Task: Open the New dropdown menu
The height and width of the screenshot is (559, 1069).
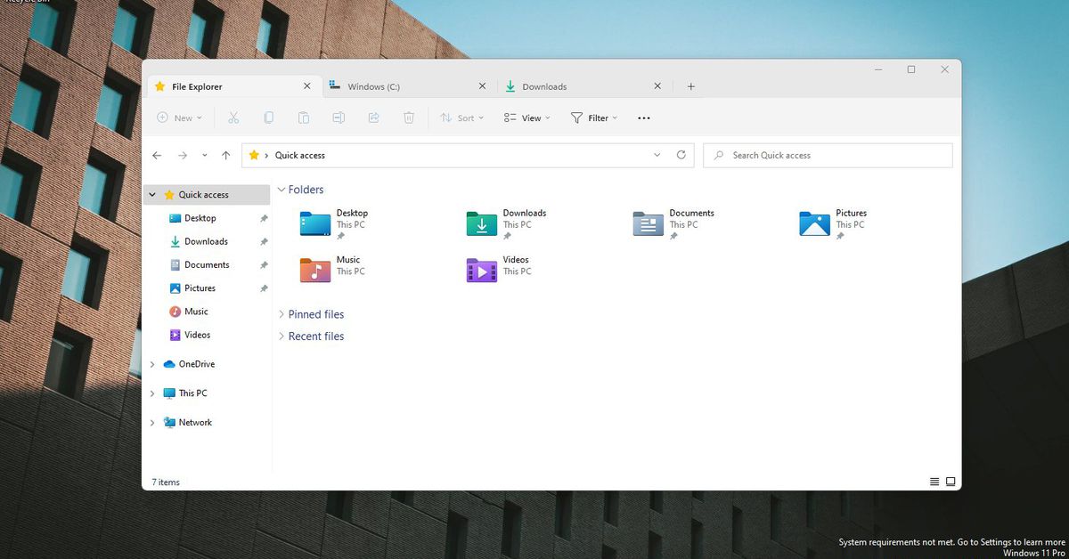Action: point(179,117)
